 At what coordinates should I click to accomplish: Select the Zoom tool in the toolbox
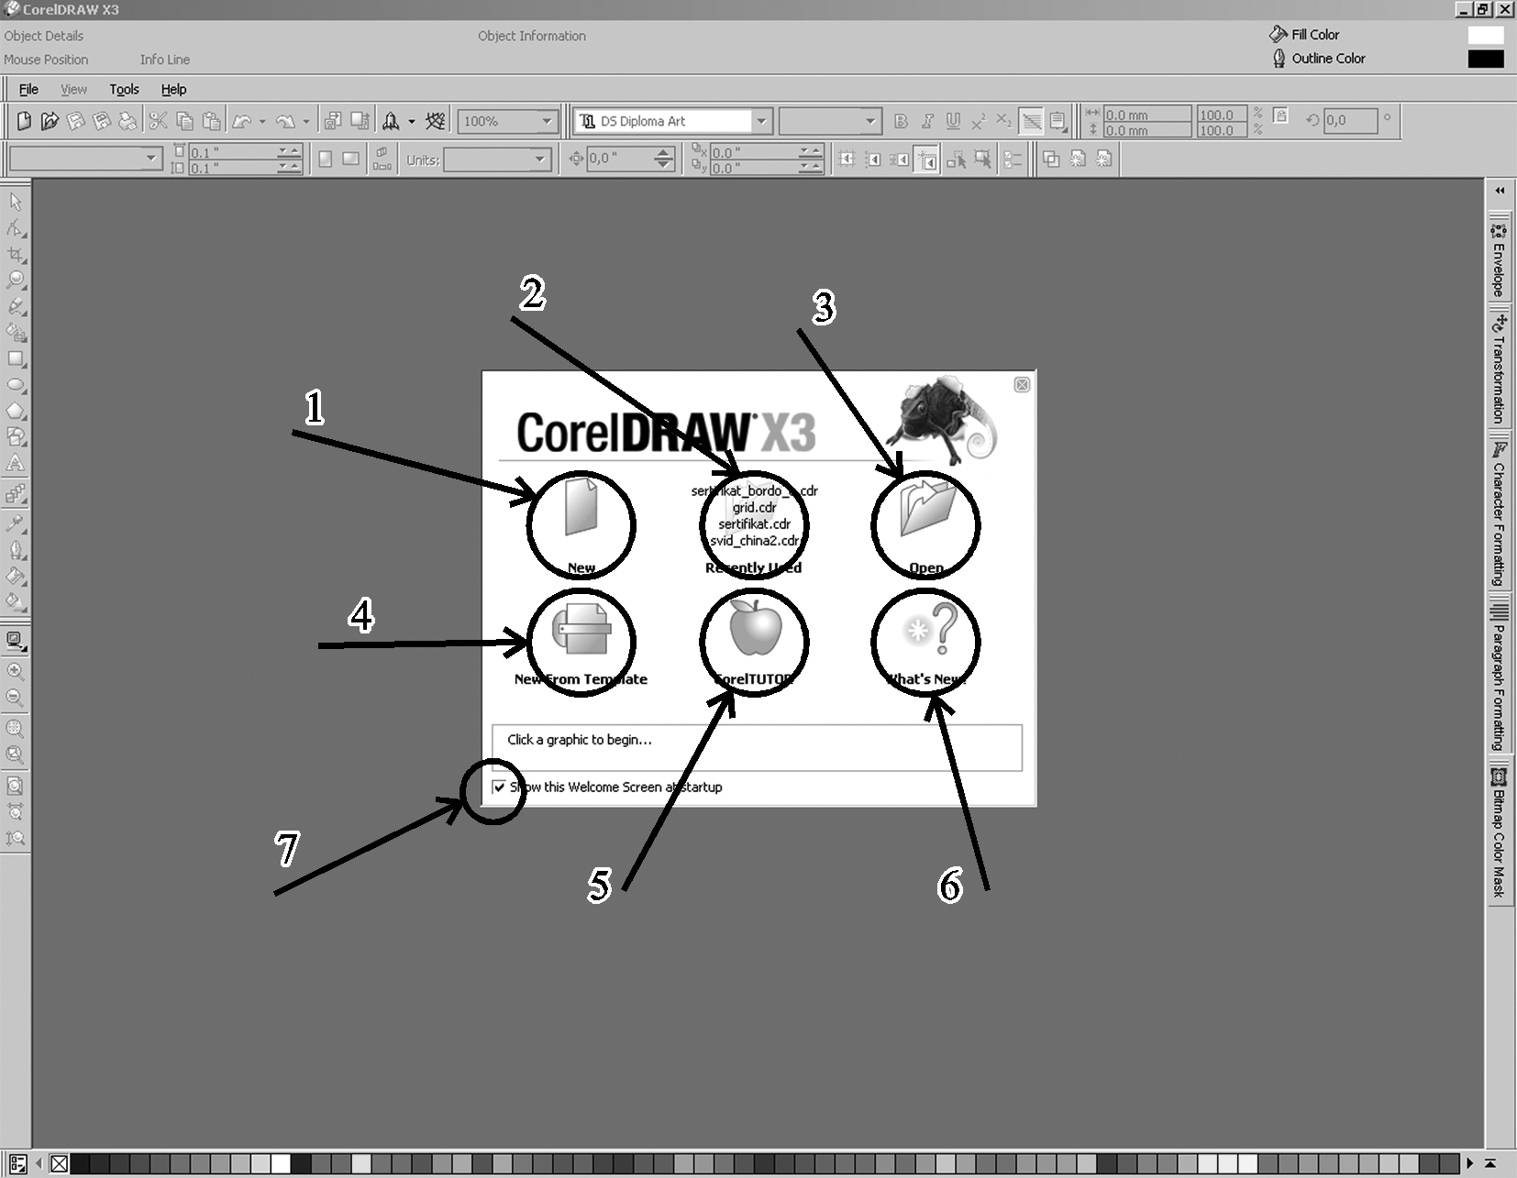pos(16,280)
